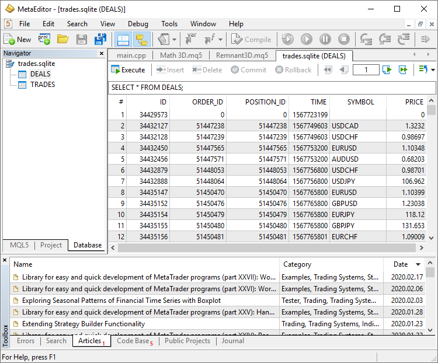Go to next page icon
Screen dimensions: 438x363
tap(387, 70)
